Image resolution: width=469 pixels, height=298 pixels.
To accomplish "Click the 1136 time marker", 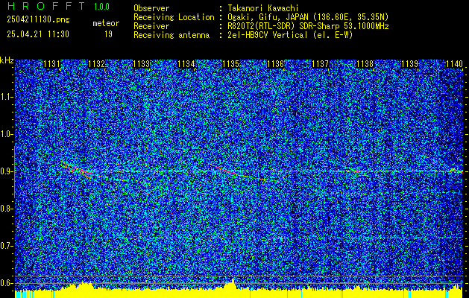I will pyautogui.click(x=275, y=64).
